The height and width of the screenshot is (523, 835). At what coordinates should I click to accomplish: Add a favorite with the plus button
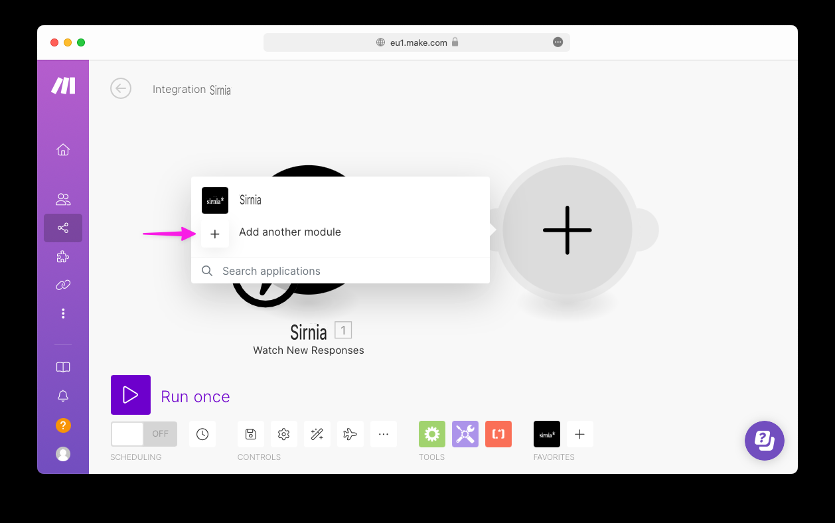[x=580, y=434]
